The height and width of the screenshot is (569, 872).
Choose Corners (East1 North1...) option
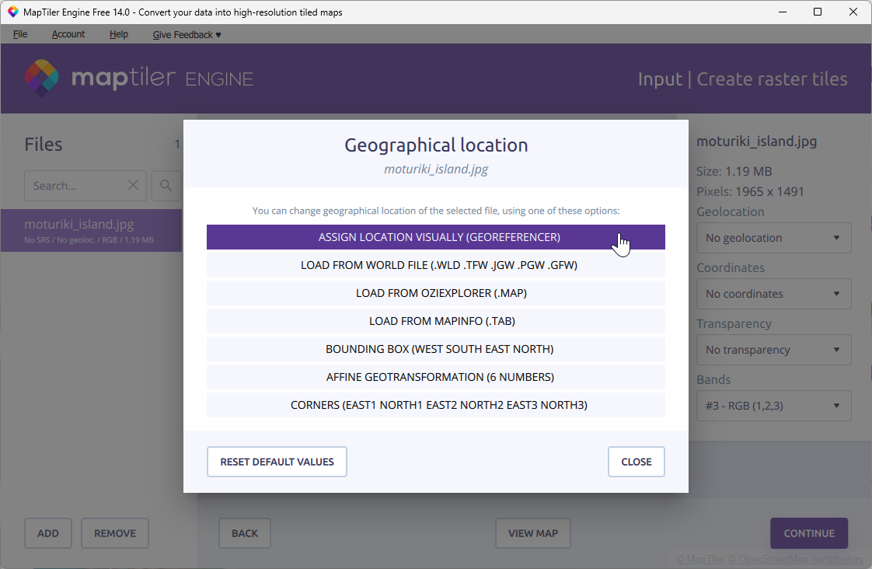click(x=435, y=405)
